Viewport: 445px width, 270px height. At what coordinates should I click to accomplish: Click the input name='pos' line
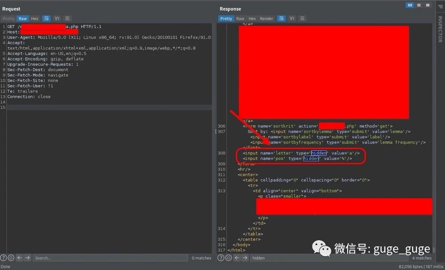(x=297, y=158)
